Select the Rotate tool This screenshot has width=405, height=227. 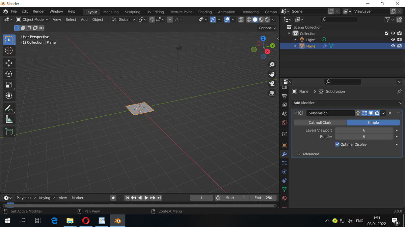tap(9, 74)
